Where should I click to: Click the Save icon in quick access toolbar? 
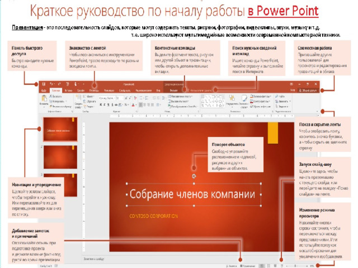[x=44, y=84]
